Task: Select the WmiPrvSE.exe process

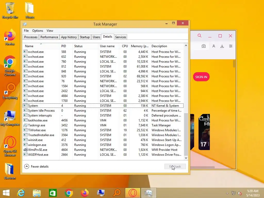Action: tap(103, 150)
